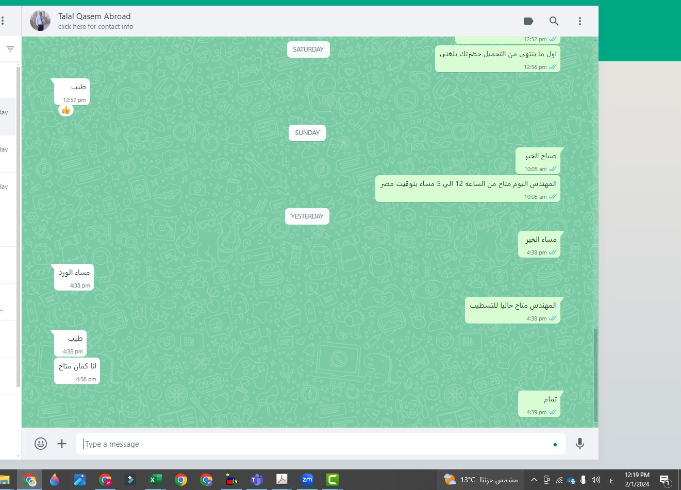The width and height of the screenshot is (681, 490).
Task: Search within the Talal Qasem chat
Action: (x=554, y=21)
